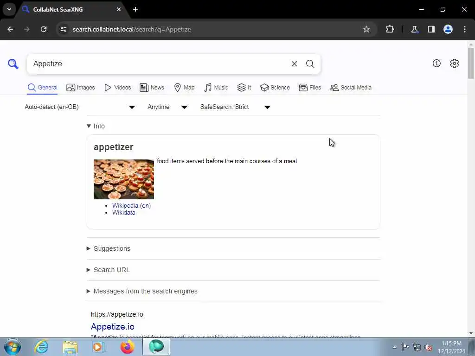This screenshot has height=356, width=475.
Task: Click the SearXNG magnifier logo
Action: pos(13,64)
